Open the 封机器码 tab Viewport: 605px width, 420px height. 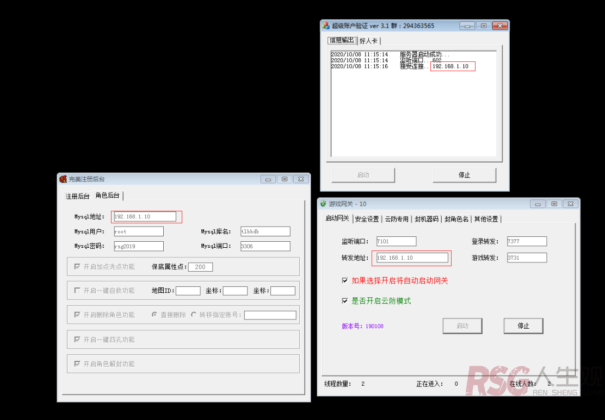426,219
